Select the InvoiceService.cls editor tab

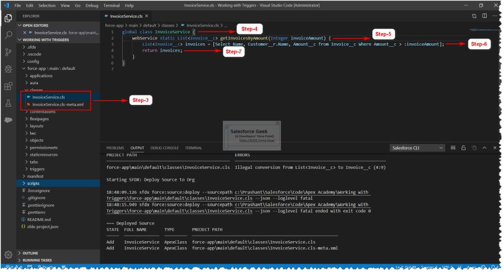click(x=126, y=16)
